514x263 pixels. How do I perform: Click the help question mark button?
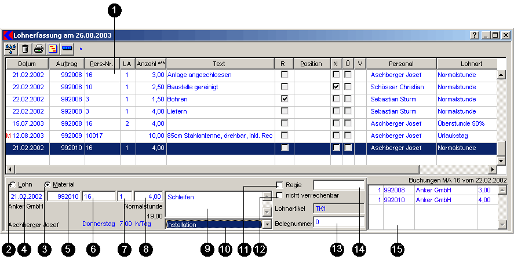(x=473, y=35)
